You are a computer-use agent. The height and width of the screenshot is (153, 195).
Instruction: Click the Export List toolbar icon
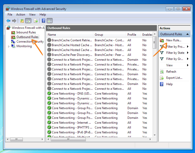[x=36, y=21]
